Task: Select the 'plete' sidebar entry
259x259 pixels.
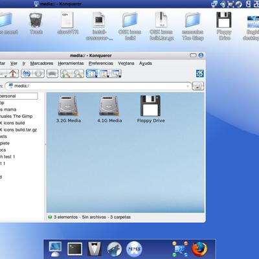Action: (x=5, y=143)
